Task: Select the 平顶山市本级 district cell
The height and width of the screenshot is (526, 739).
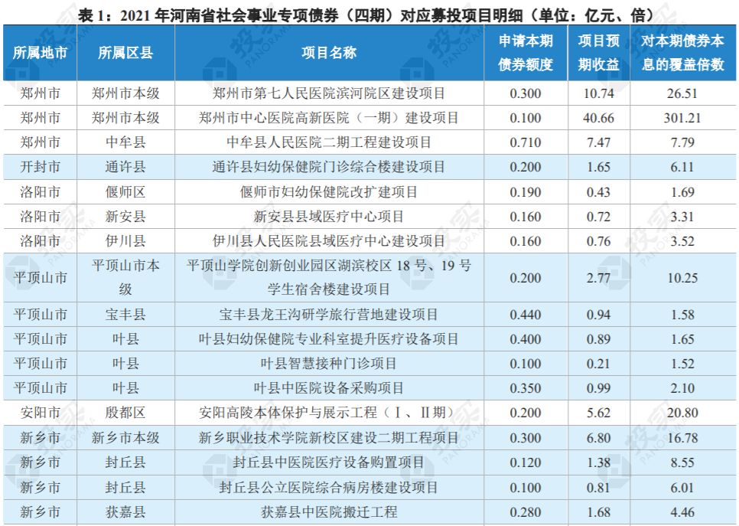Action: [125, 277]
